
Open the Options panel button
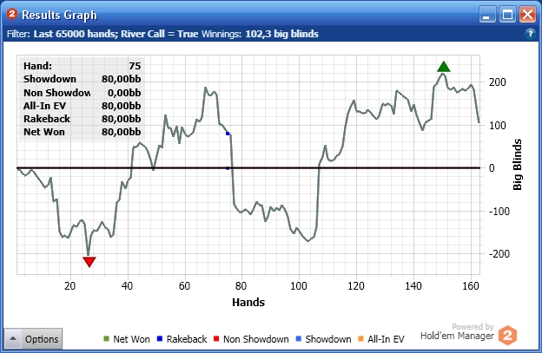pos(33,338)
